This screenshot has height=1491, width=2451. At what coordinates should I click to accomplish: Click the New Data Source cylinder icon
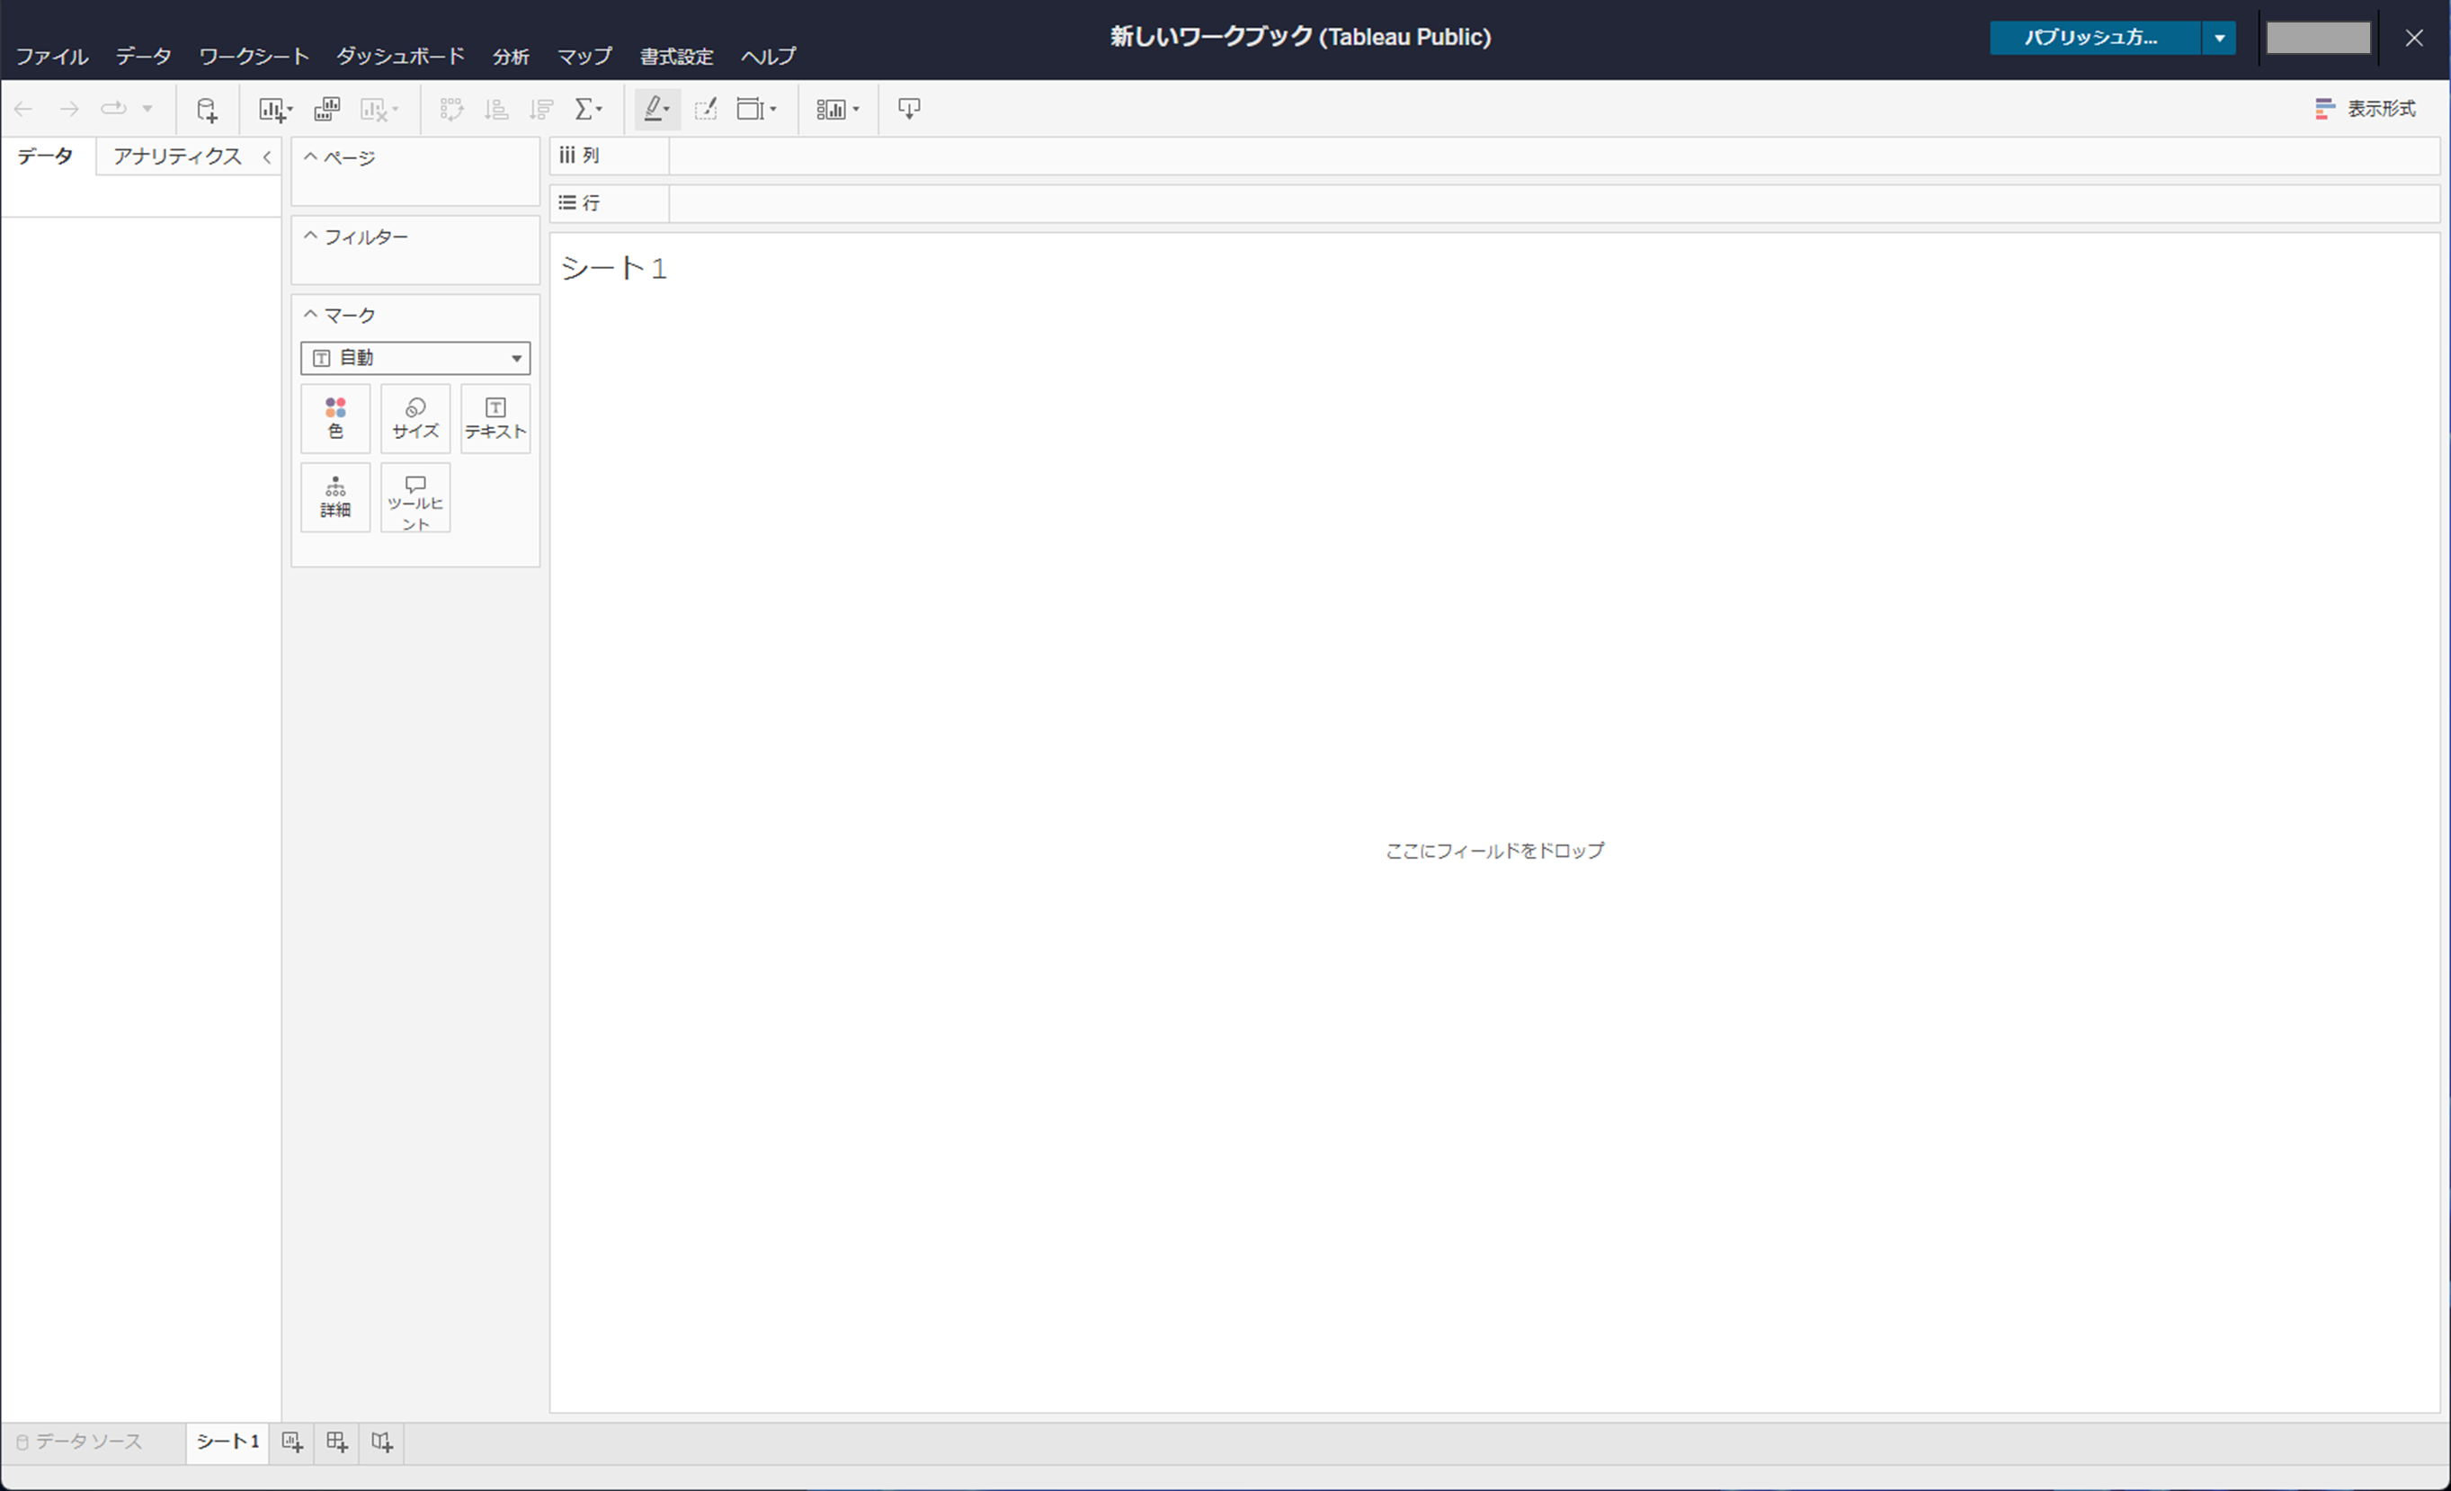point(206,110)
